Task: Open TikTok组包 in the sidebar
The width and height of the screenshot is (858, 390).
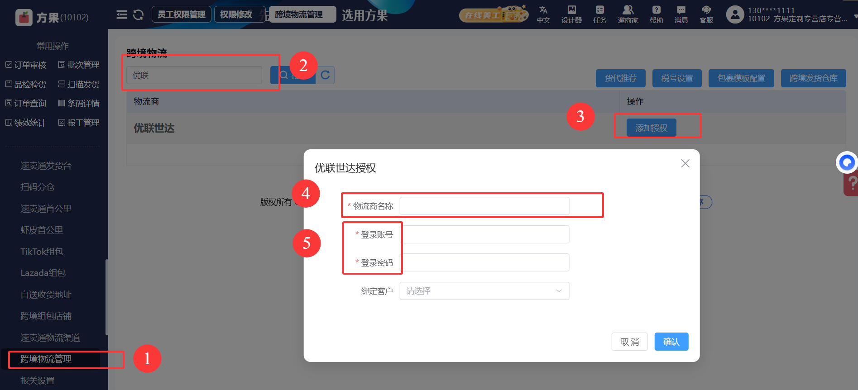Action: [42, 252]
